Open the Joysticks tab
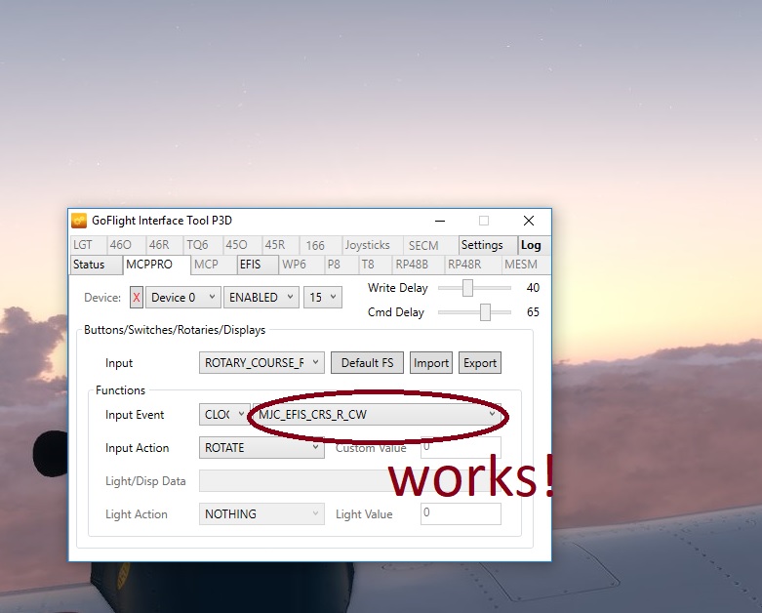Viewport: 762px width, 613px height. (367, 245)
